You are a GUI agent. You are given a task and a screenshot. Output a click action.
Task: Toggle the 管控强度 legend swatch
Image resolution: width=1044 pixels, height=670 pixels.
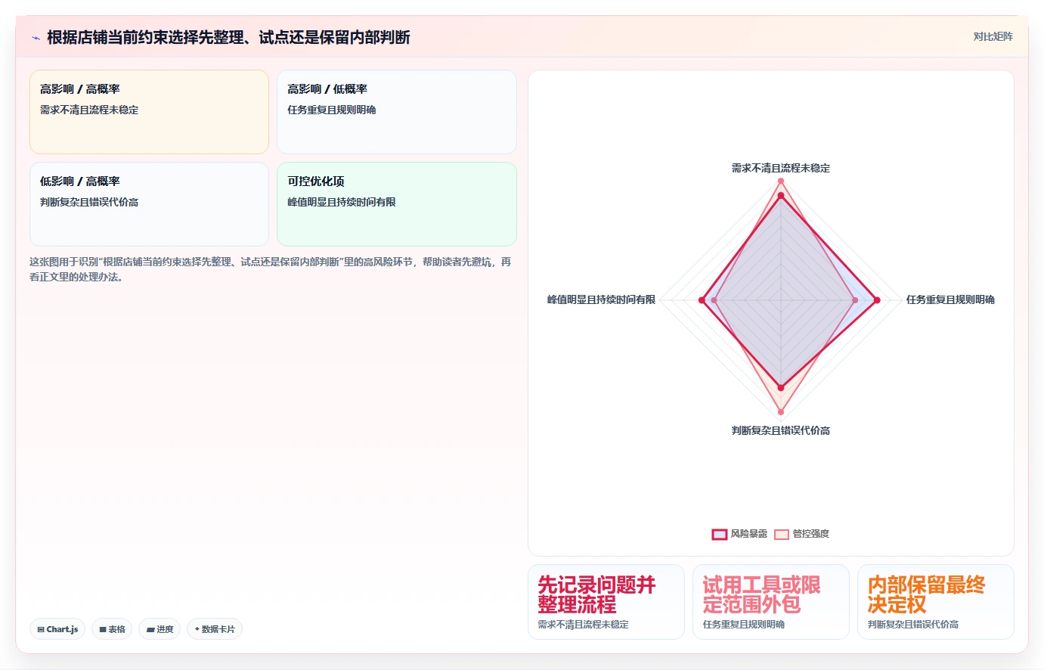(x=782, y=534)
